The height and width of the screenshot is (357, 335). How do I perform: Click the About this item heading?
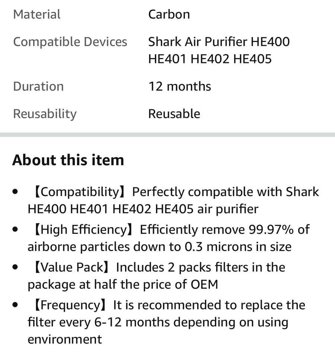pyautogui.click(x=68, y=160)
